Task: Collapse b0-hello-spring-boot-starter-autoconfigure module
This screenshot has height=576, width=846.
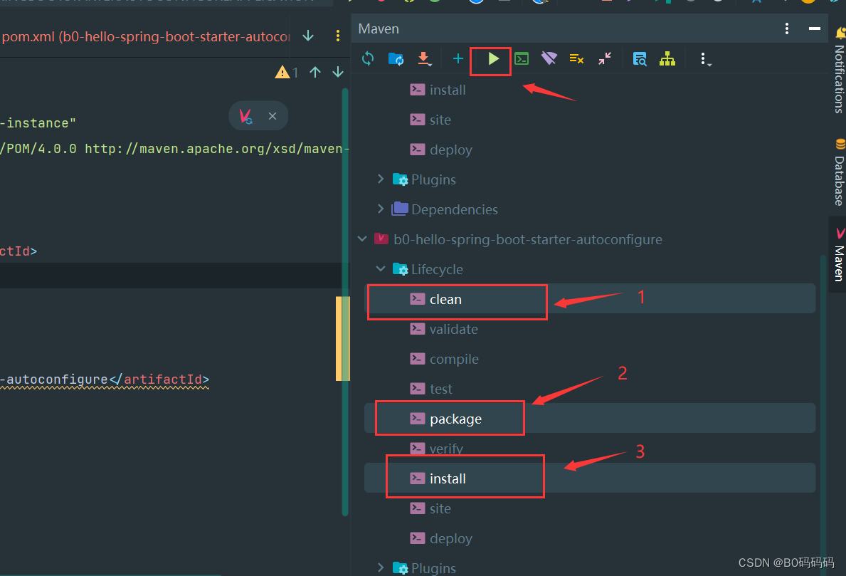Action: point(362,239)
